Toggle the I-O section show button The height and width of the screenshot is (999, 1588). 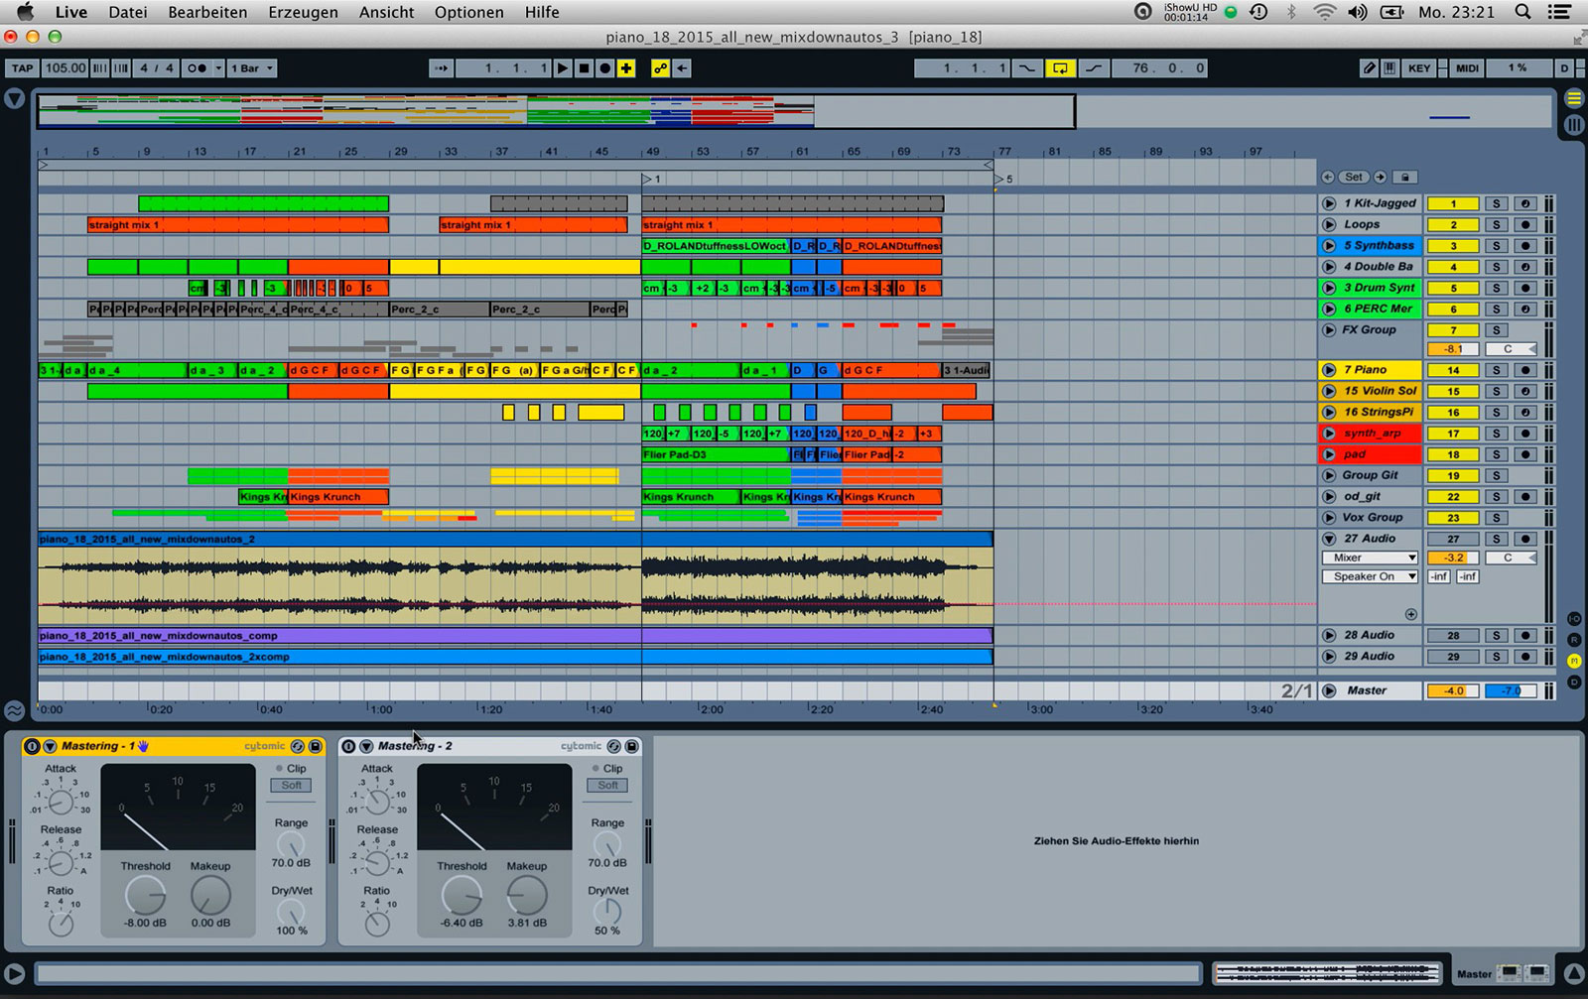1574,619
